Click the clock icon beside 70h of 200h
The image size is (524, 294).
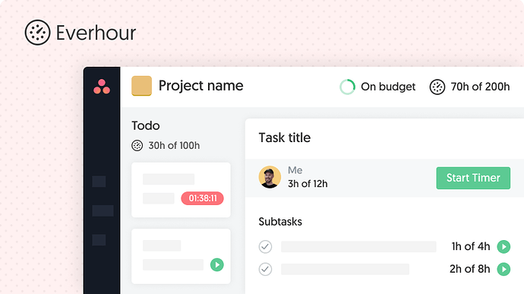[437, 87]
